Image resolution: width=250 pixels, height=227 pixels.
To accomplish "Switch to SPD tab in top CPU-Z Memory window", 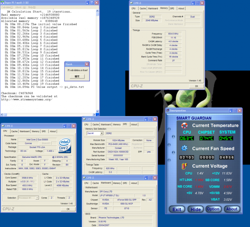I will pos(172,9).
